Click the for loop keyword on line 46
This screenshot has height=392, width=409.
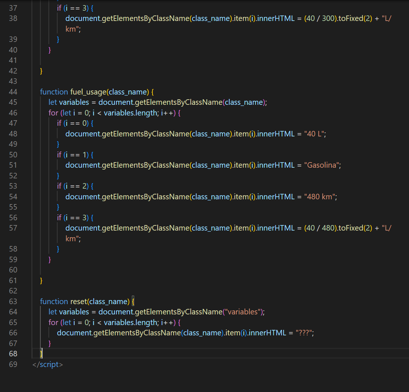[53, 113]
